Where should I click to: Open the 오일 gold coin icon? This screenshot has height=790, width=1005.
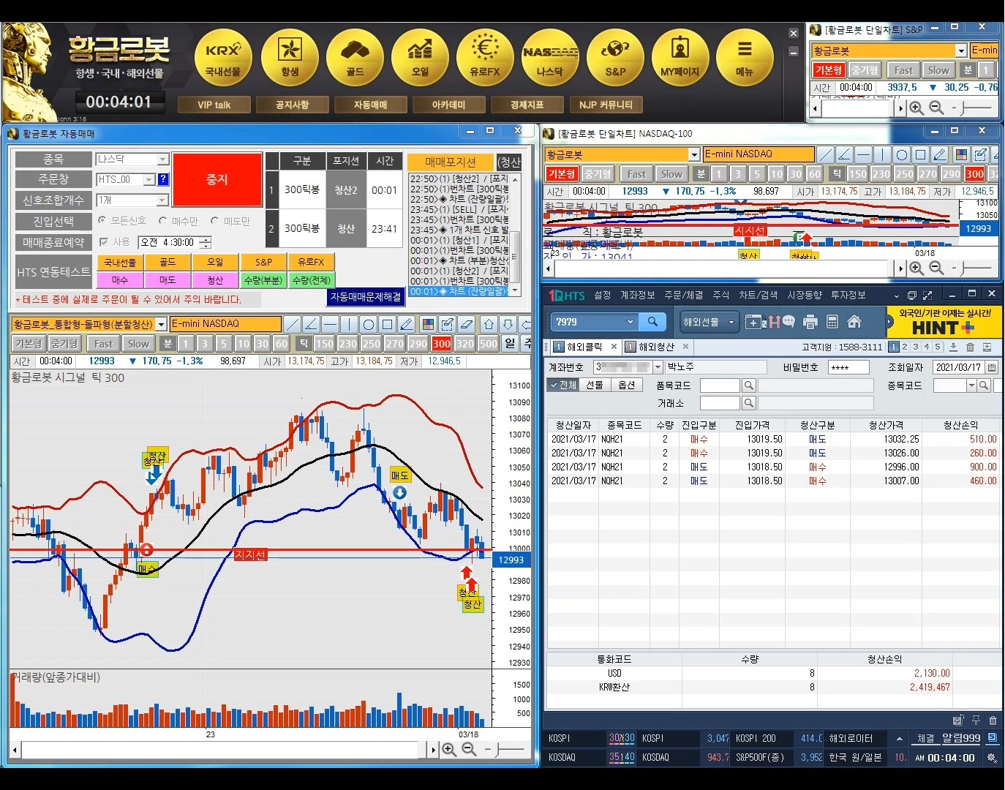[420, 58]
